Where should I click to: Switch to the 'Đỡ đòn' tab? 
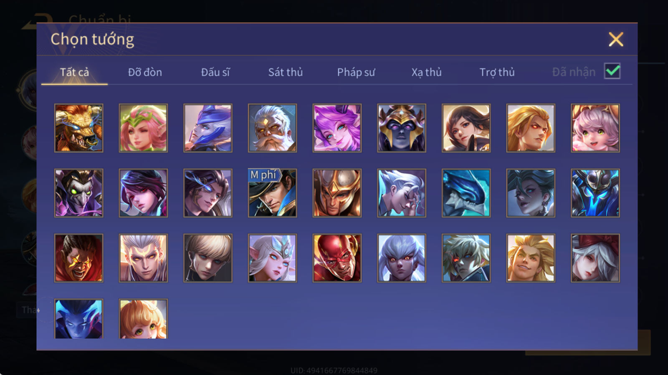[x=145, y=72]
